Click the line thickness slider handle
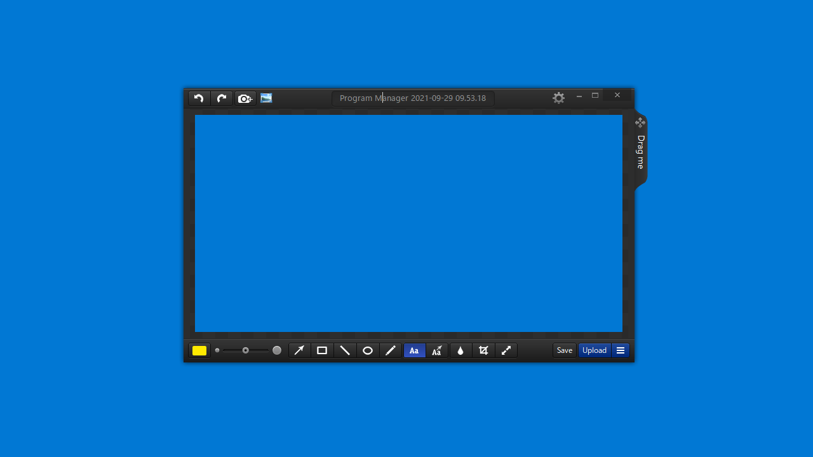Viewport: 813px width, 457px height. (x=246, y=350)
